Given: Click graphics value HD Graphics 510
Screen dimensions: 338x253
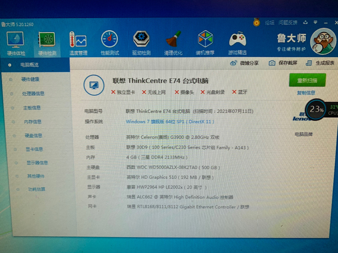Looking at the screenshot, I should (170, 177).
